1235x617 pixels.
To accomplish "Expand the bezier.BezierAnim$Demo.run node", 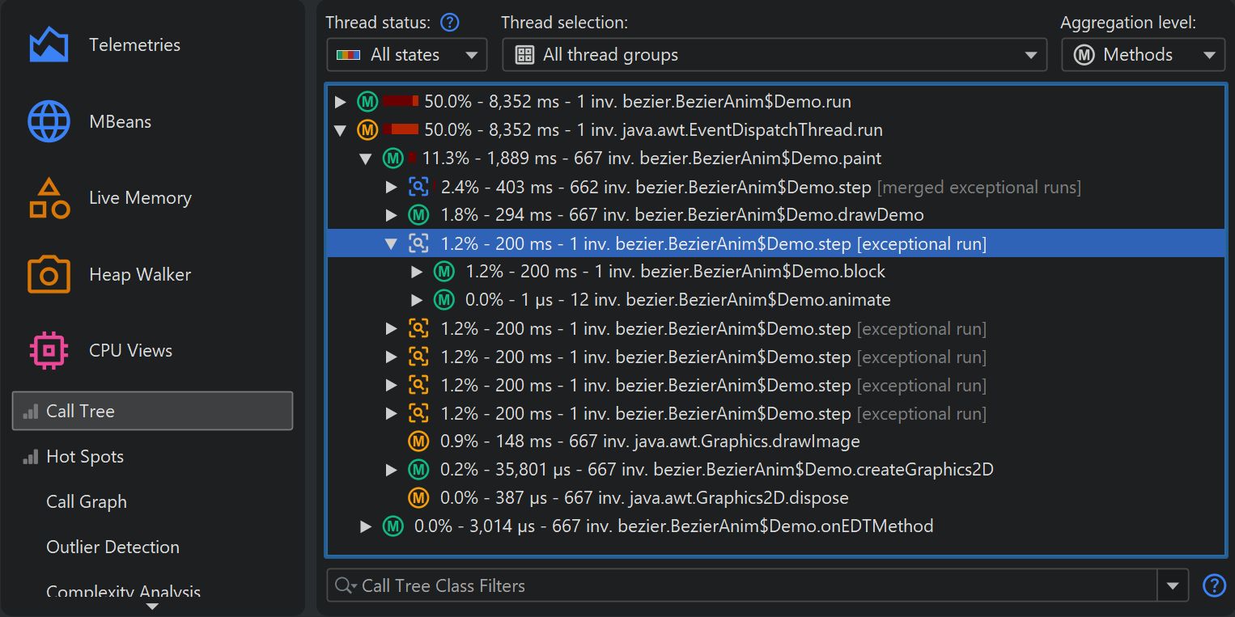I will [340, 102].
